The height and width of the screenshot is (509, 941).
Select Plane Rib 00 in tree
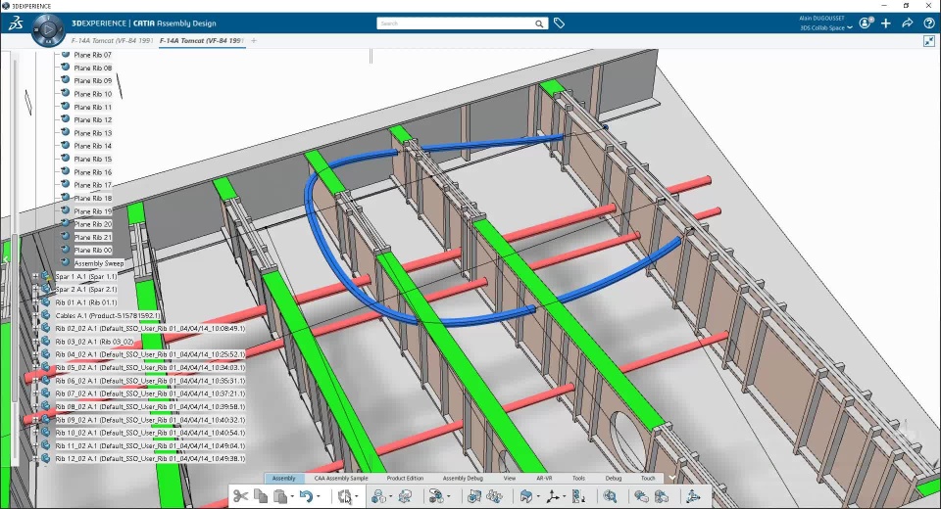92,250
